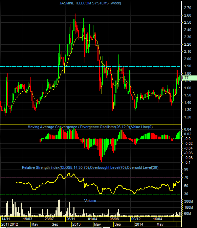197x228 pixels.
Task: Click the 2.50 price axis label
Action: [188, 22]
